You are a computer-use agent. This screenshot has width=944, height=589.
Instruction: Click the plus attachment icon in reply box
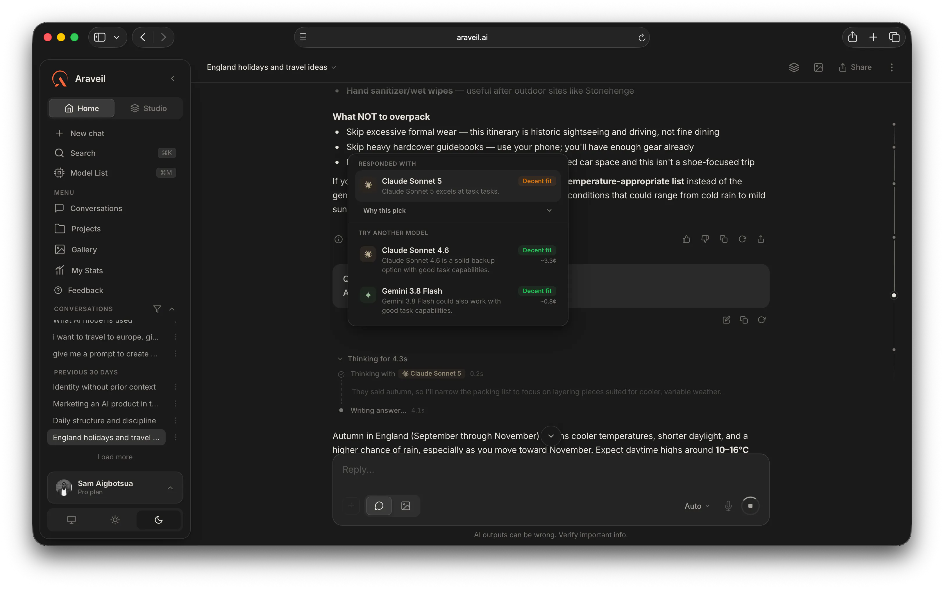pos(351,506)
